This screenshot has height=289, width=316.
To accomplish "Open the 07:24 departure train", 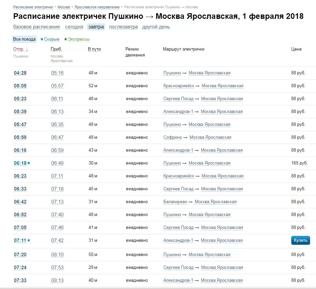I will point(20,268).
